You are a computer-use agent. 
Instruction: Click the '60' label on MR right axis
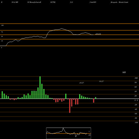tap(136, 87)
